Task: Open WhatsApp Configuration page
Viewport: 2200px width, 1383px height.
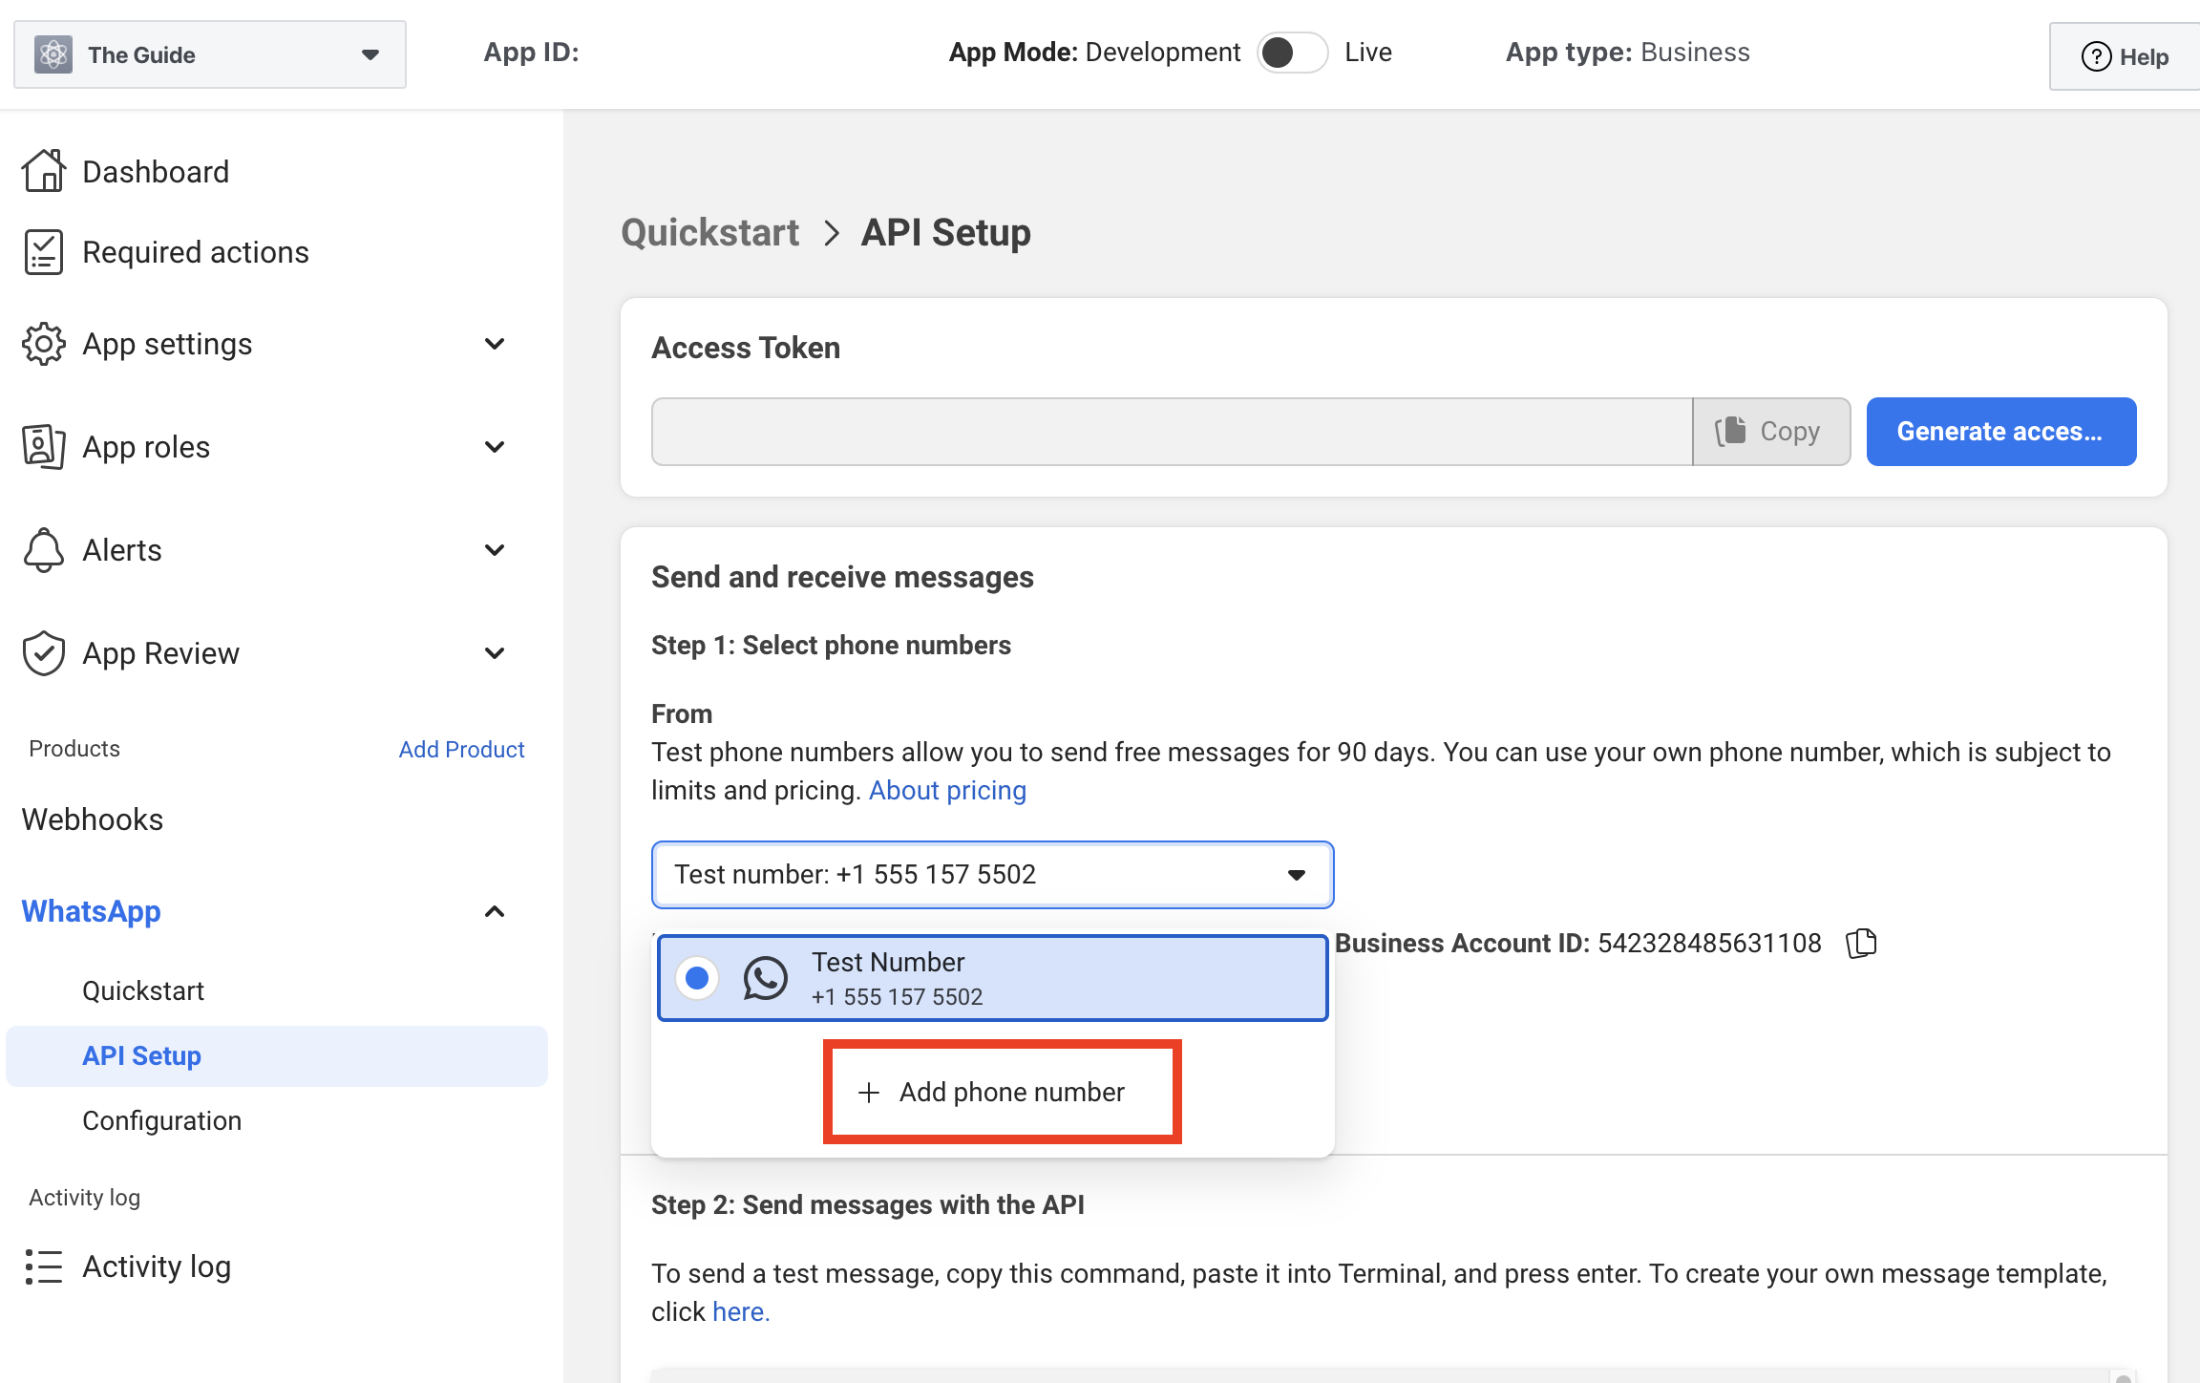Action: pyautogui.click(x=161, y=1120)
